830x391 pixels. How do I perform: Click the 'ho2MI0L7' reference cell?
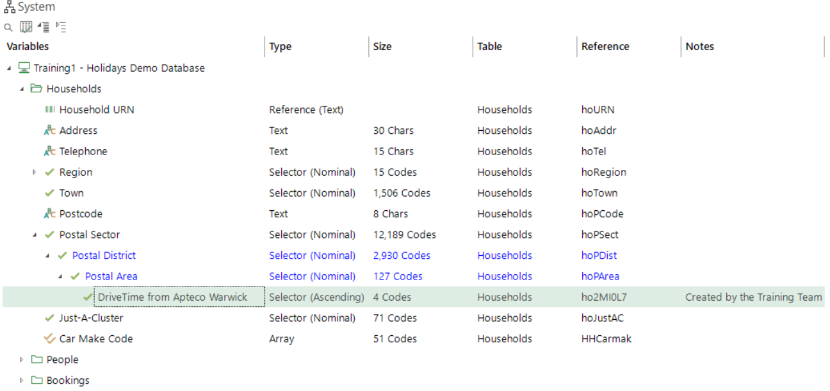click(604, 297)
